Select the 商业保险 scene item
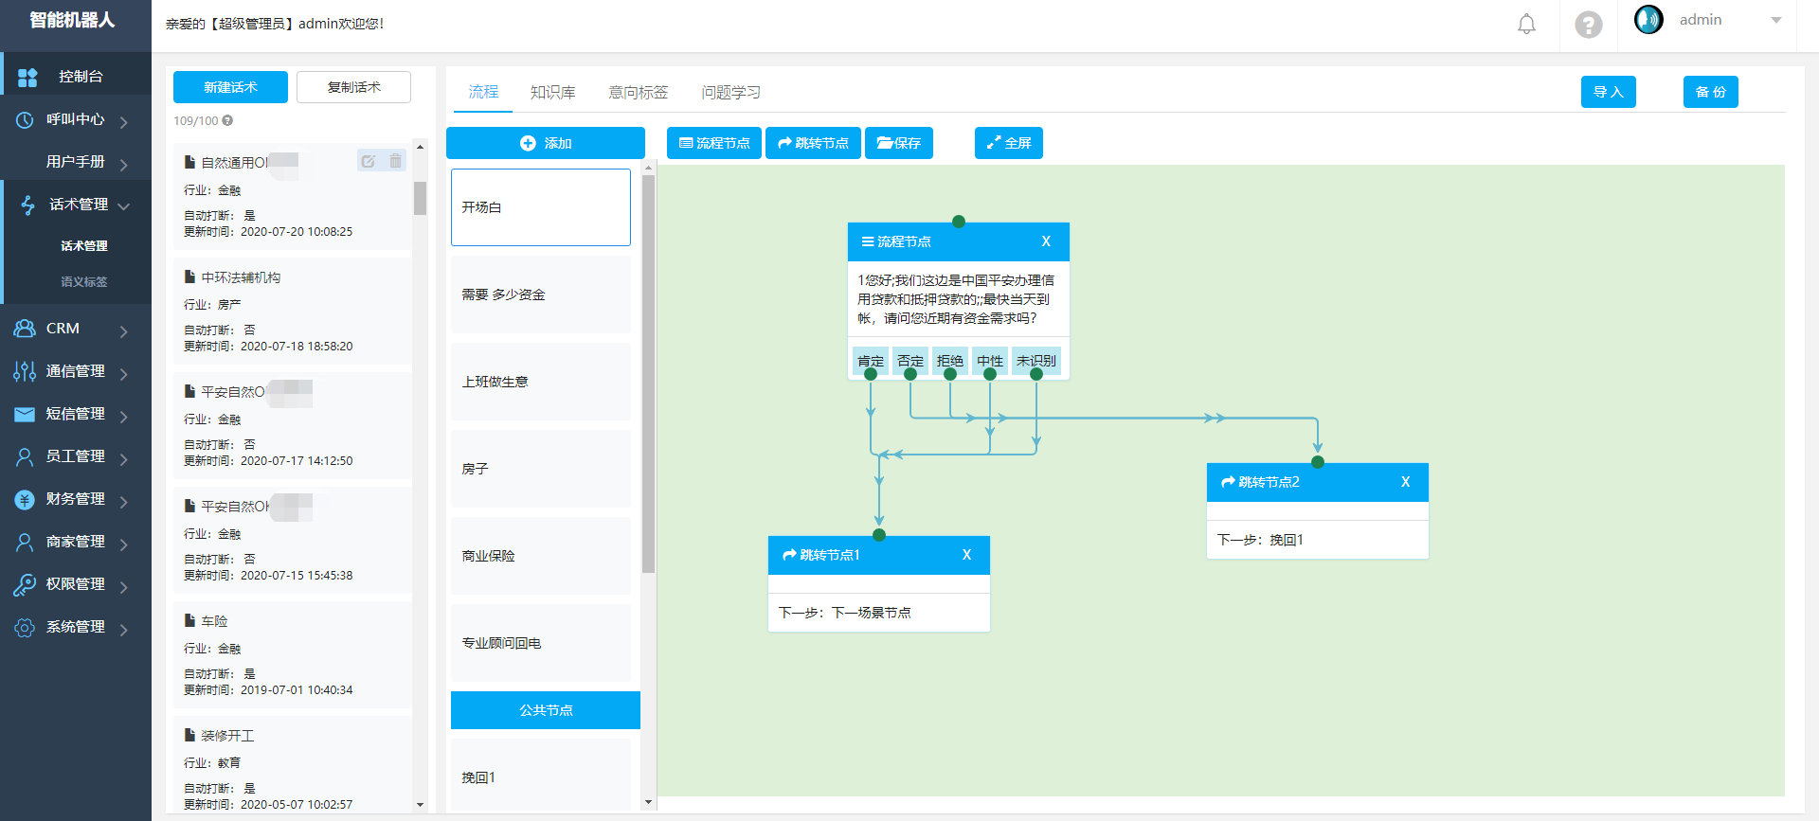The height and width of the screenshot is (821, 1819). pyautogui.click(x=540, y=556)
